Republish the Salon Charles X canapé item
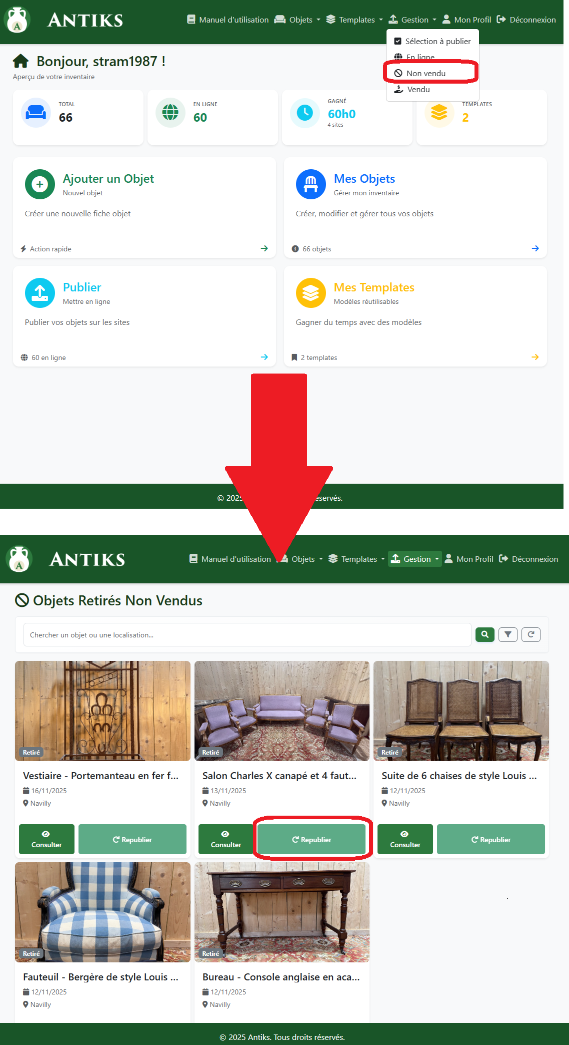569x1045 pixels. point(311,839)
